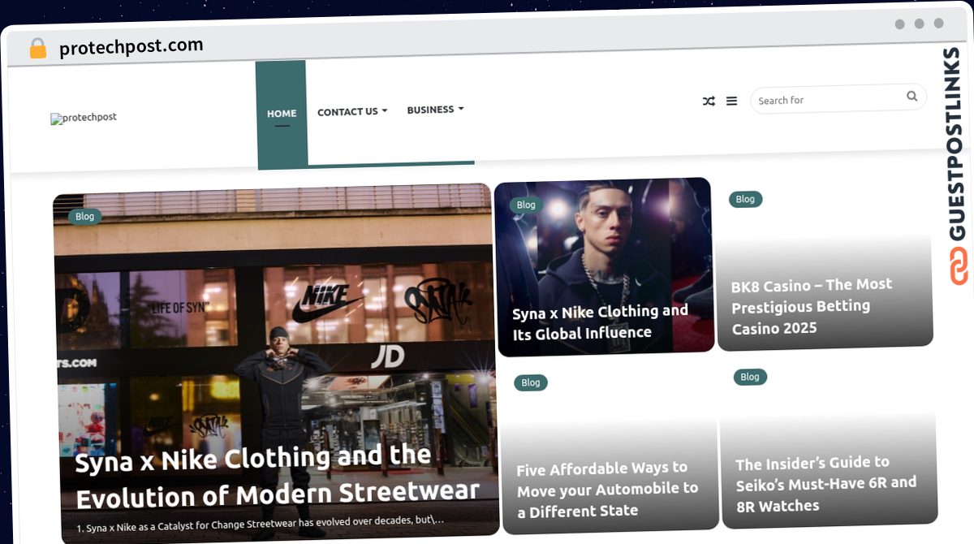974x544 pixels.
Task: Open Five Affordable Ways to Move Automobile article
Action: [x=607, y=490]
